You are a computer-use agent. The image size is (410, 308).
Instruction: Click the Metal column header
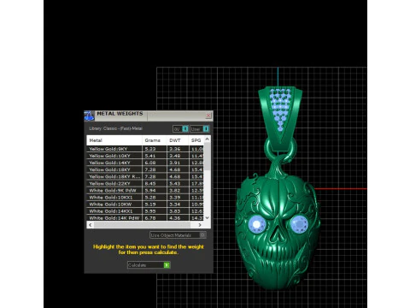(x=114, y=140)
